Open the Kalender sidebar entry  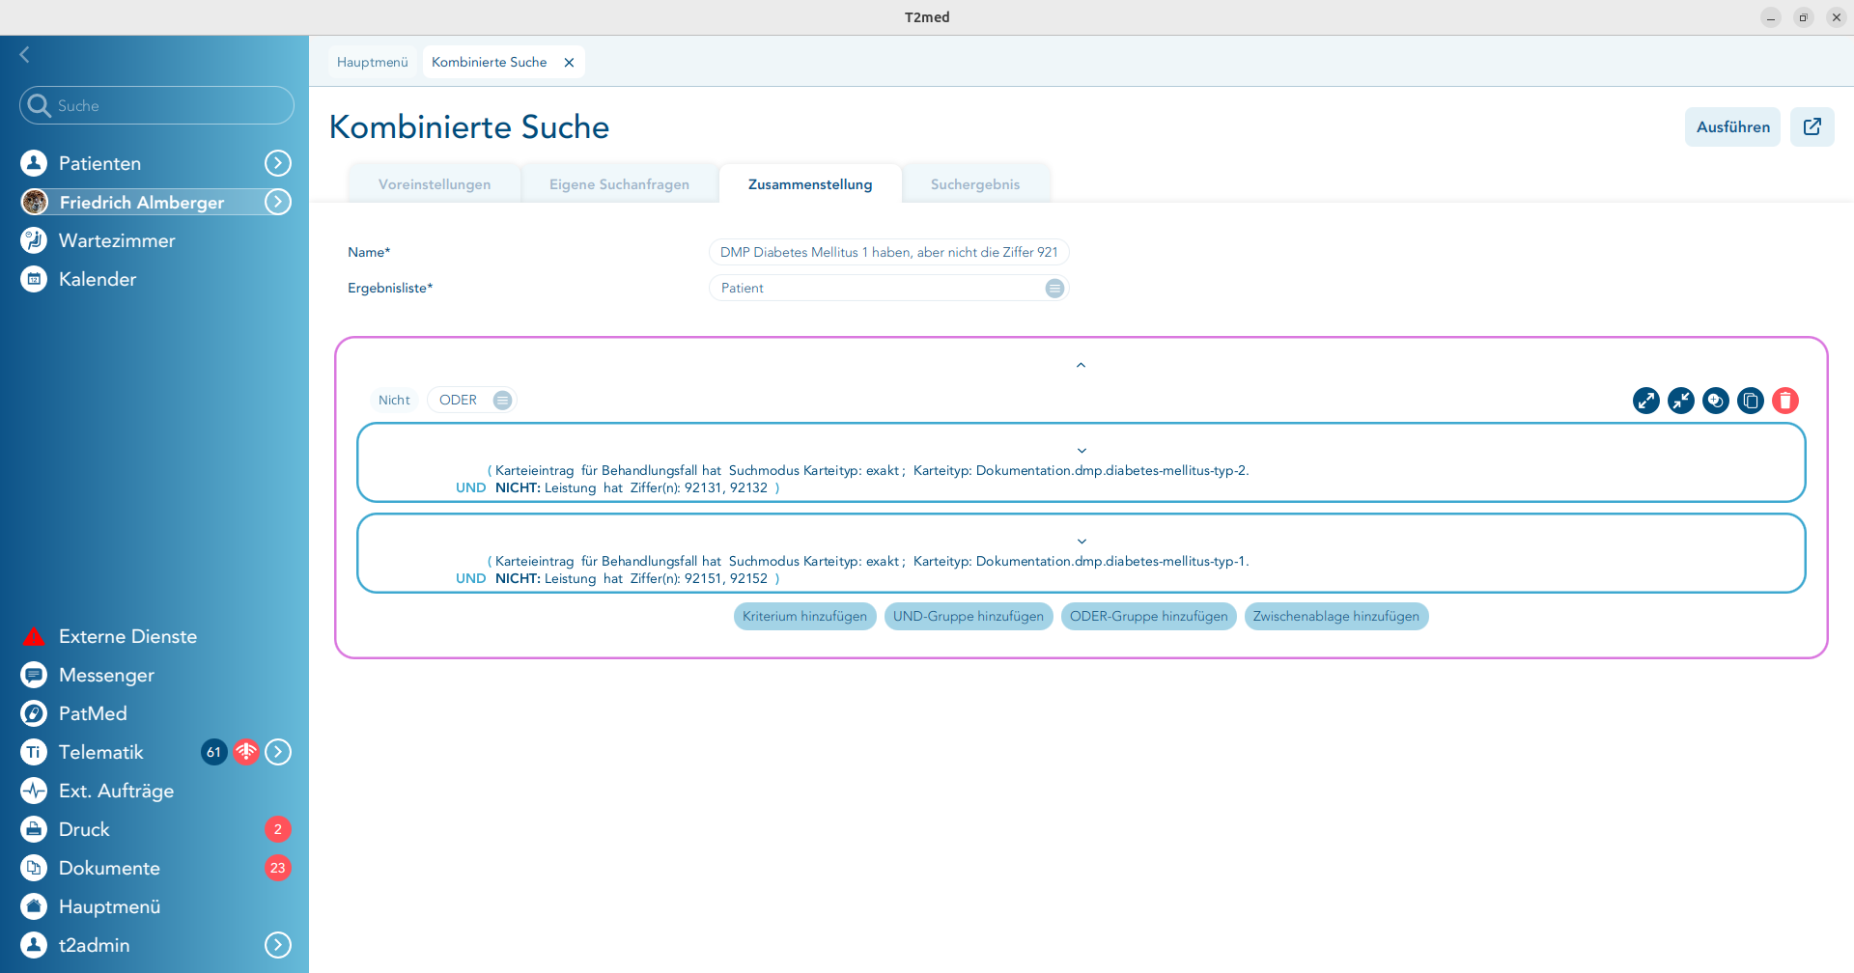click(x=98, y=279)
